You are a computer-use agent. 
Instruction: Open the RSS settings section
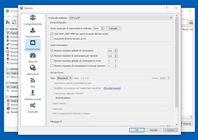[33, 83]
